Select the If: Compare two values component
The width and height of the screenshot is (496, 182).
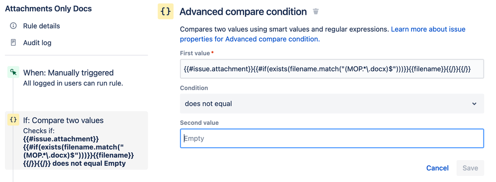click(77, 141)
